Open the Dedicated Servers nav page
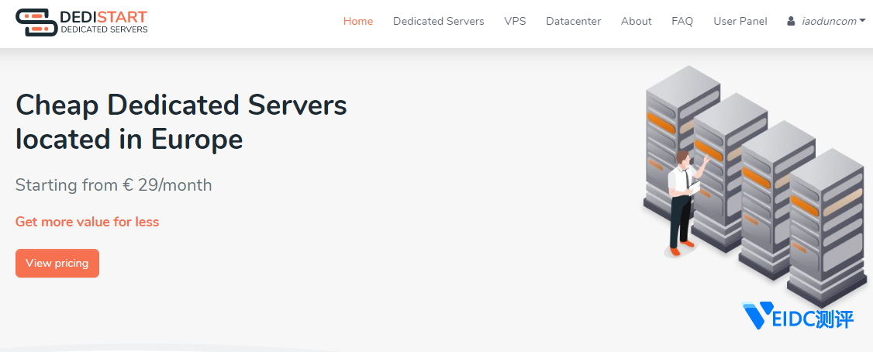Image resolution: width=873 pixels, height=352 pixels. coord(438,22)
